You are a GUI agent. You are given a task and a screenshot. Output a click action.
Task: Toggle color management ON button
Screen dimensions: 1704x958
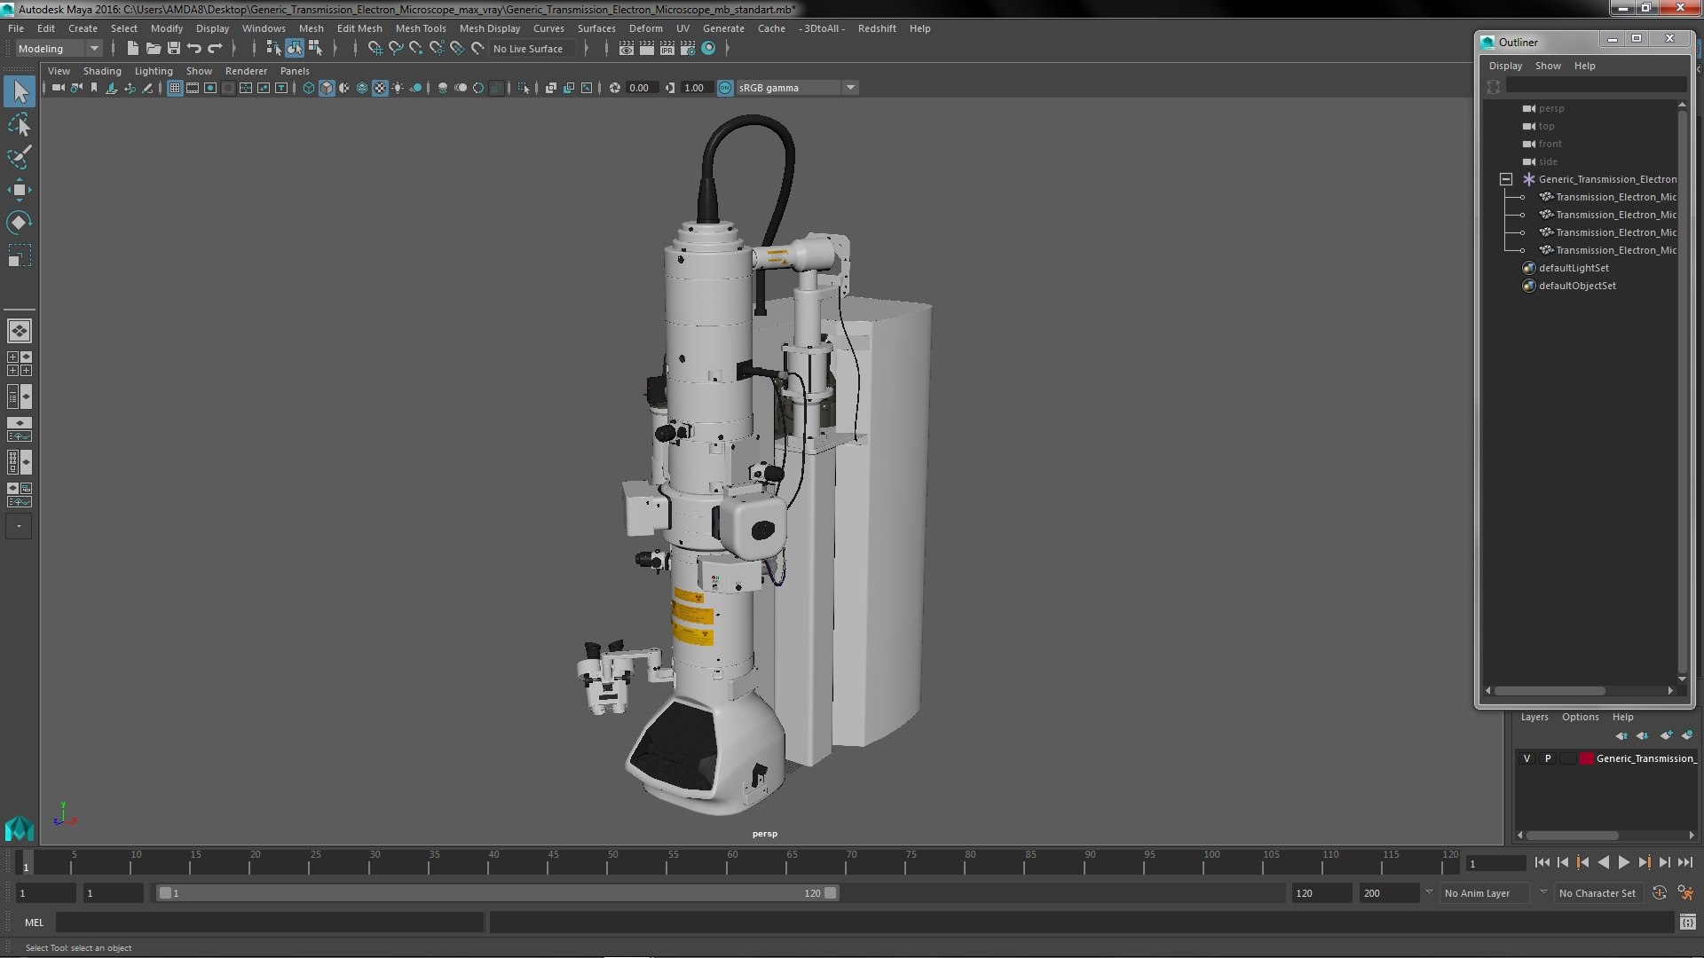tap(725, 88)
